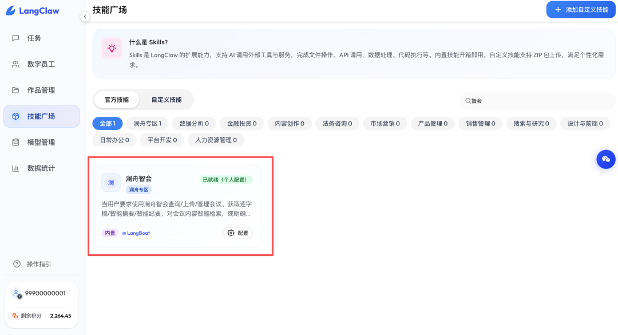Click the 作品管理 folder icon
This screenshot has width=618, height=335.
pyautogui.click(x=15, y=90)
